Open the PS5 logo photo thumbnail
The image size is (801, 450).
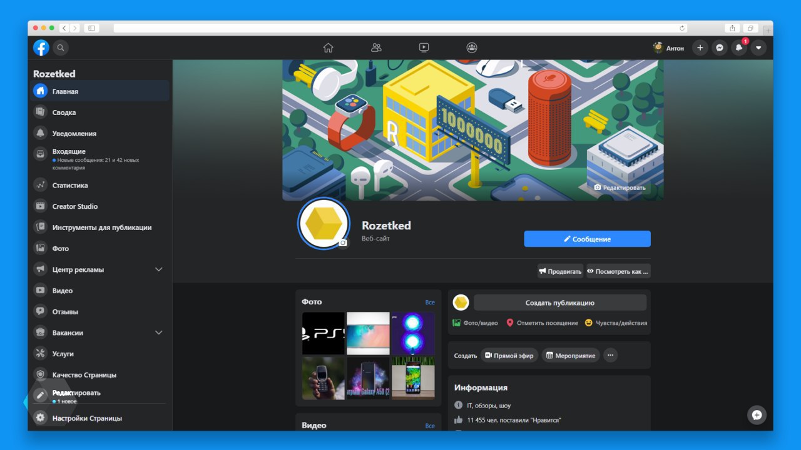coord(324,333)
